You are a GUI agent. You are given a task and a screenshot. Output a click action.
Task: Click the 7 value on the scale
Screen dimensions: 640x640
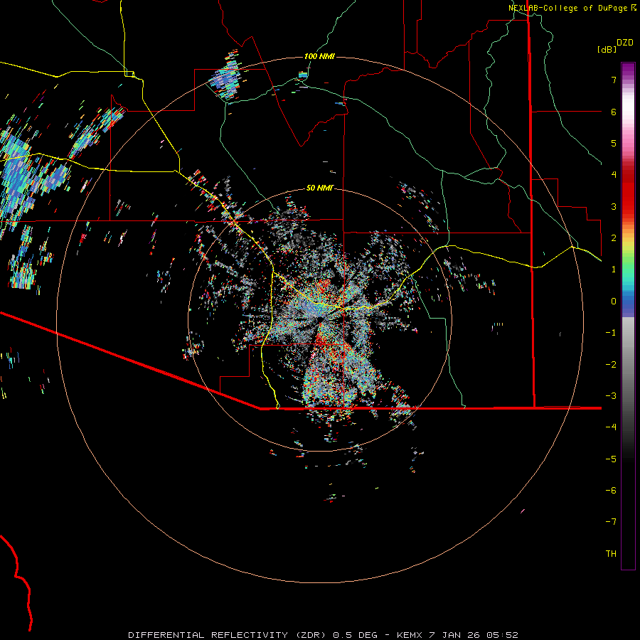point(614,80)
